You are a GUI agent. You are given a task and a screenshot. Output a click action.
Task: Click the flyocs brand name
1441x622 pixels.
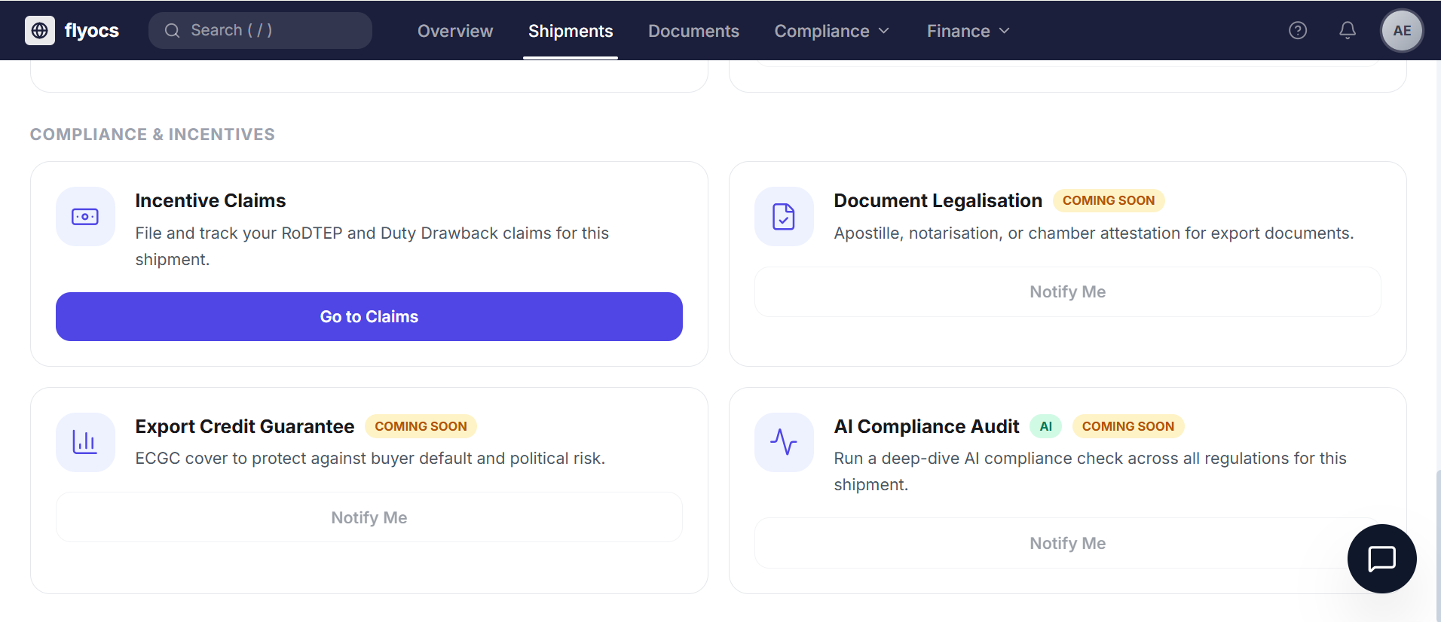point(92,30)
